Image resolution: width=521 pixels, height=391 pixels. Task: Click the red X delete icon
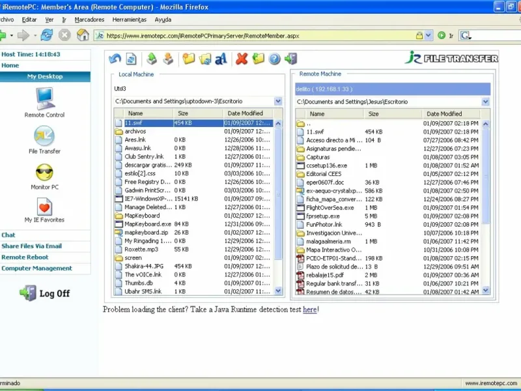pyautogui.click(x=242, y=59)
